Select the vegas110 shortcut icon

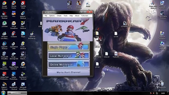[x=4, y=45]
